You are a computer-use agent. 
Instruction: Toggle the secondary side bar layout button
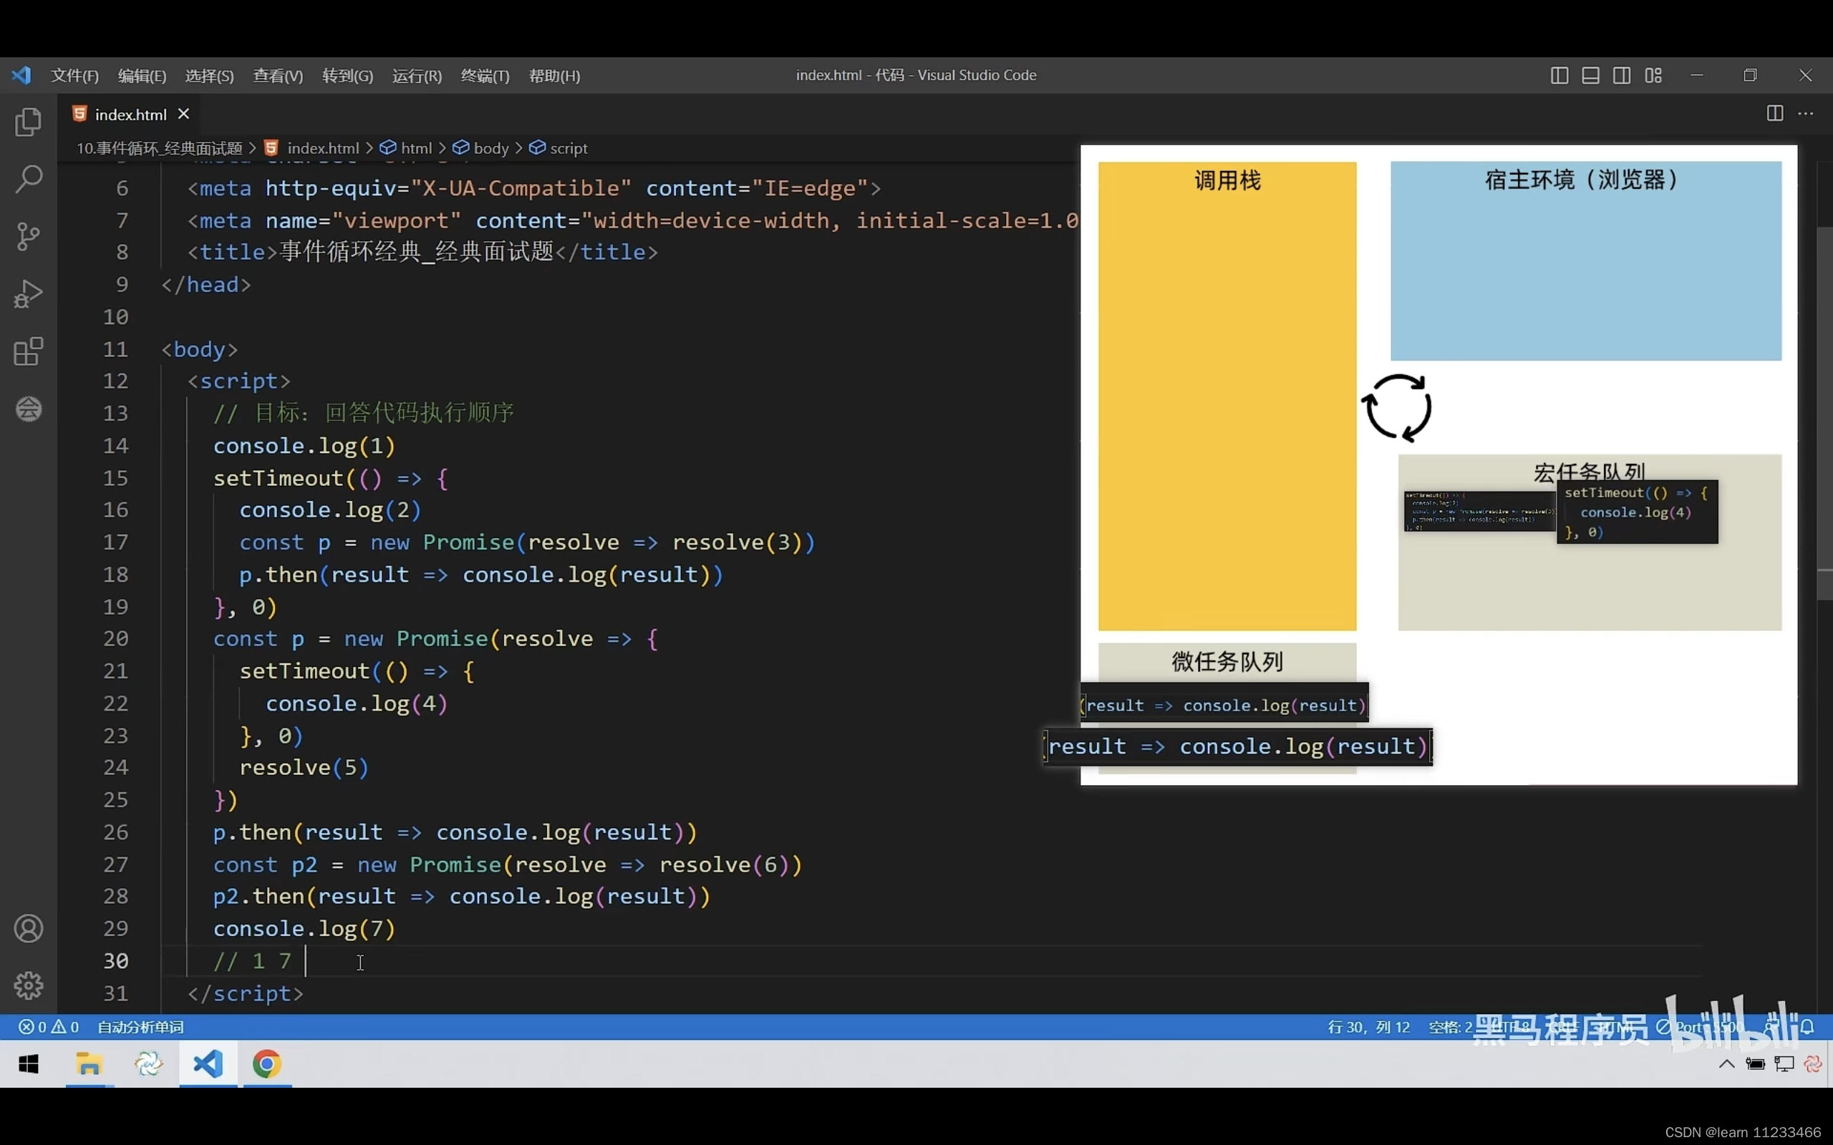[1622, 75]
